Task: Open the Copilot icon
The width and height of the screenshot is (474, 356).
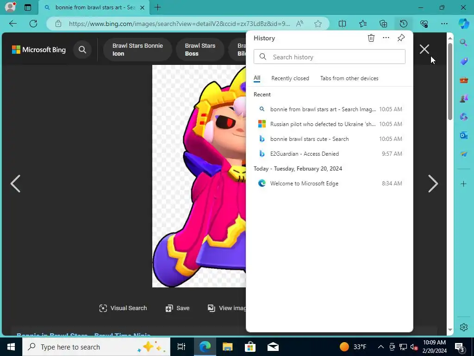Action: pyautogui.click(x=464, y=24)
